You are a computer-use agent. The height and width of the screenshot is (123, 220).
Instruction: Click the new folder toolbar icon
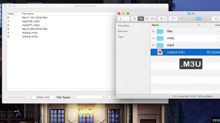coord(173,18)
